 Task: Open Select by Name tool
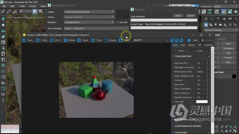(41, 11)
